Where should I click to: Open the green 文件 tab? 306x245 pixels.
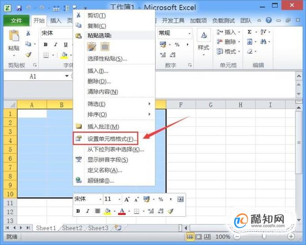(17, 21)
